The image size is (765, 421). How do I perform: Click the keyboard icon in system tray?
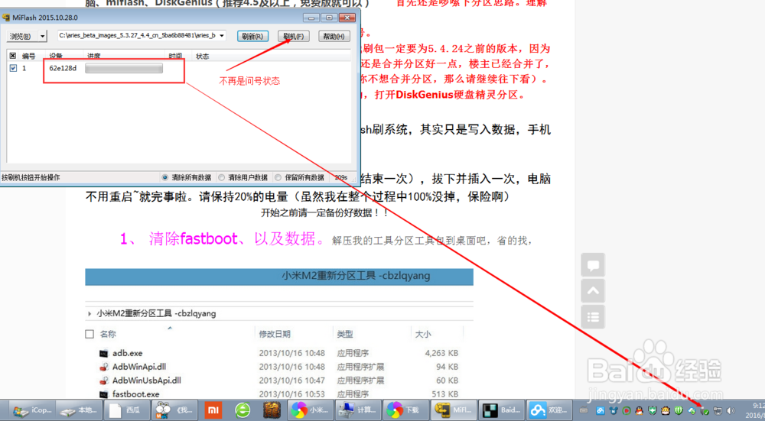584,411
